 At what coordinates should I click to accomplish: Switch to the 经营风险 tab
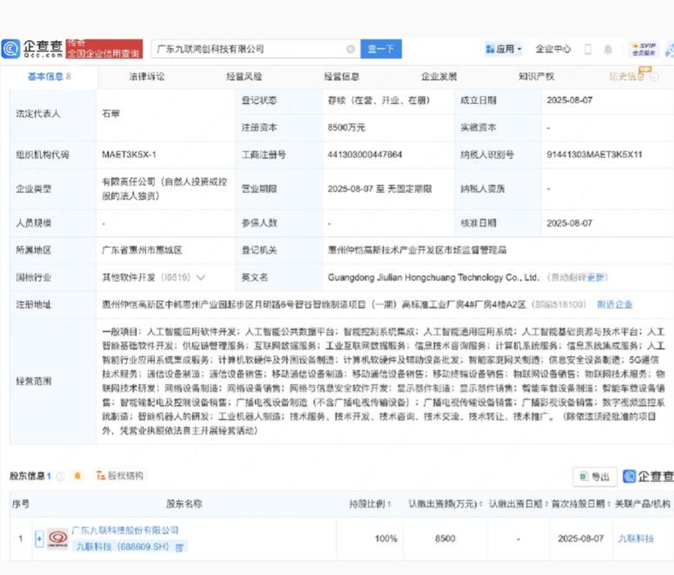[244, 77]
